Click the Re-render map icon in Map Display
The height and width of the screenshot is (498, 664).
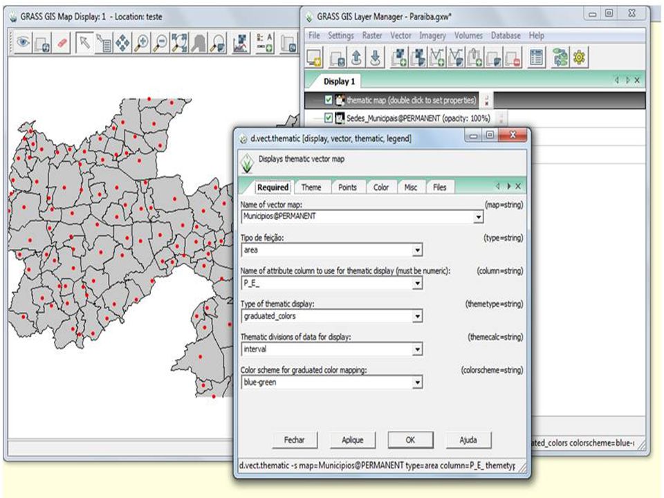coord(42,44)
